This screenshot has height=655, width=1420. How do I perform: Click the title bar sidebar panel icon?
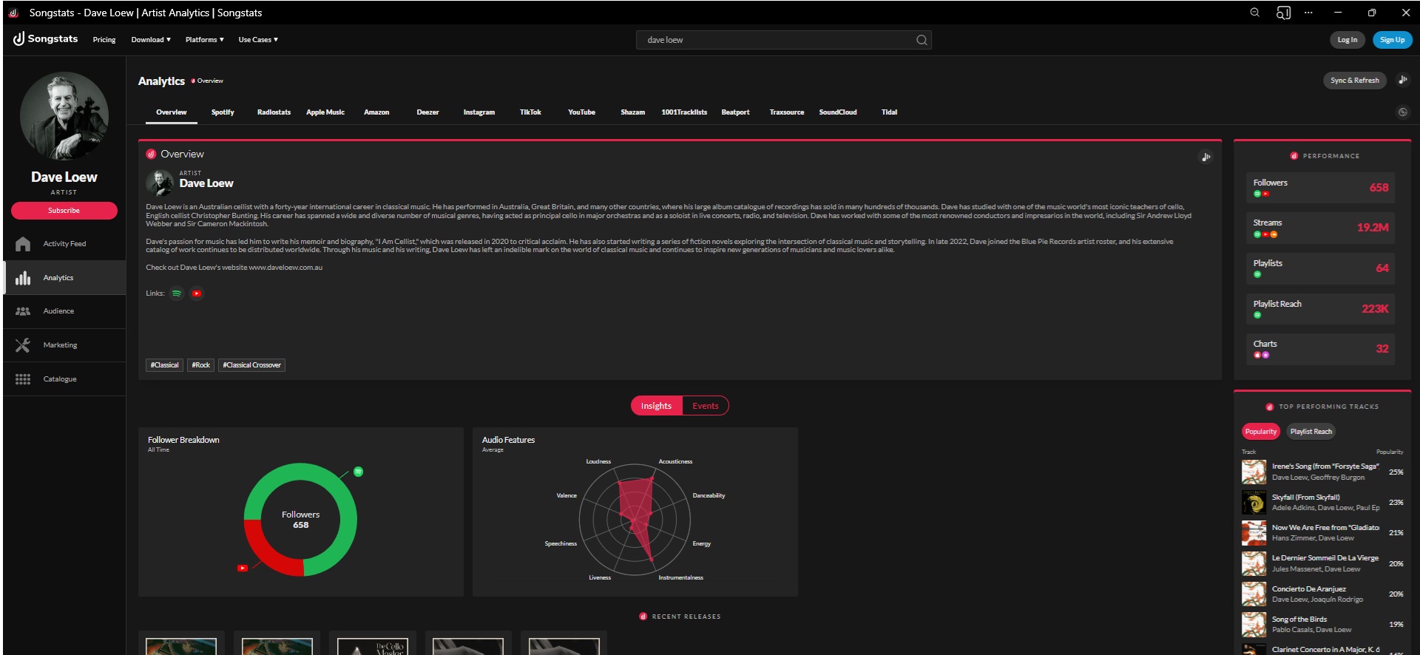1283,13
